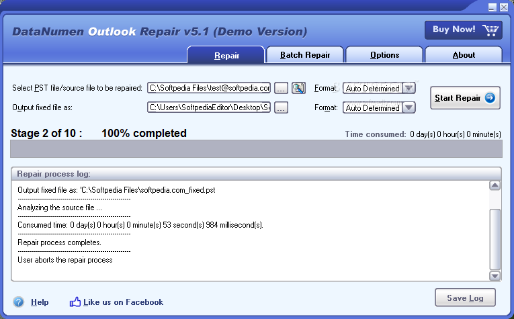Switch to the Repair tab
Image resolution: width=514 pixels, height=319 pixels.
point(226,55)
